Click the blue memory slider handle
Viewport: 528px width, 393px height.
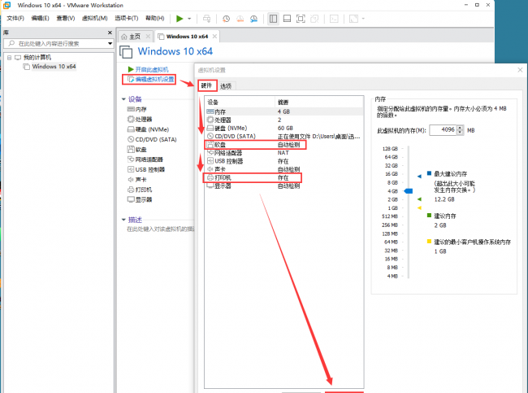pos(408,191)
